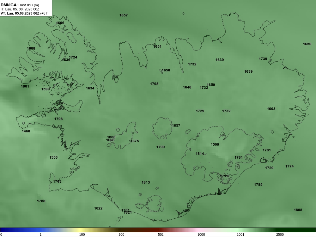316x237 pixels.
Task: Select the legend tick label 2500
Action: pyautogui.click(x=280, y=234)
